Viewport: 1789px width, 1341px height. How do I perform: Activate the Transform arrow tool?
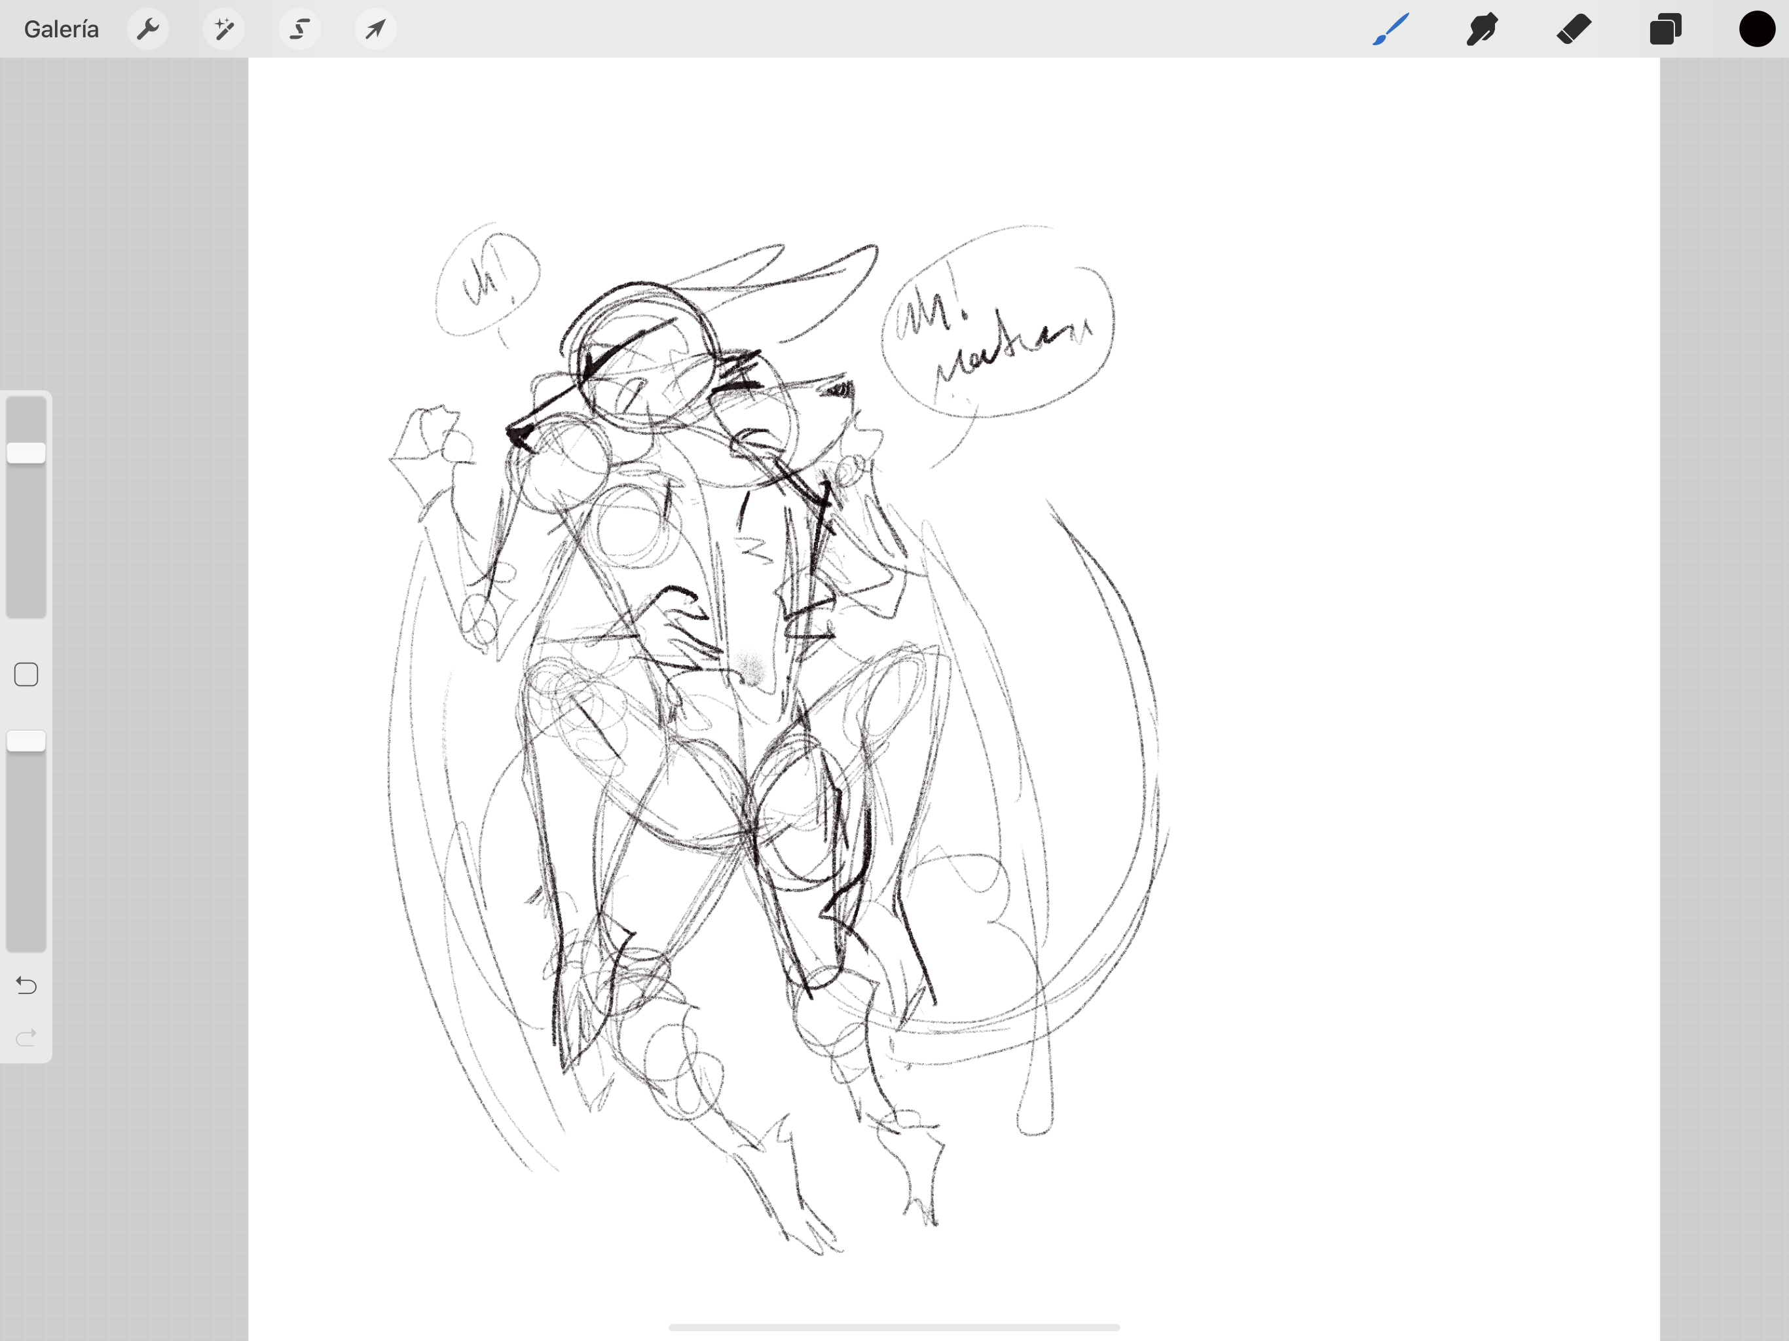[375, 29]
